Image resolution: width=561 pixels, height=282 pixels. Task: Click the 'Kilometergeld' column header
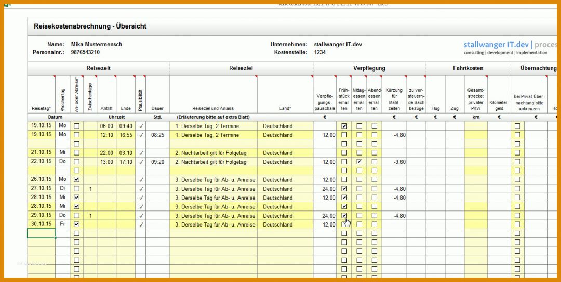click(499, 94)
